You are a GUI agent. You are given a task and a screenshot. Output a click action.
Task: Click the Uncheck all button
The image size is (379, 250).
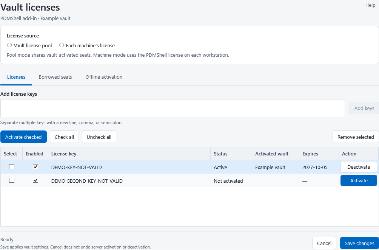[99, 137]
